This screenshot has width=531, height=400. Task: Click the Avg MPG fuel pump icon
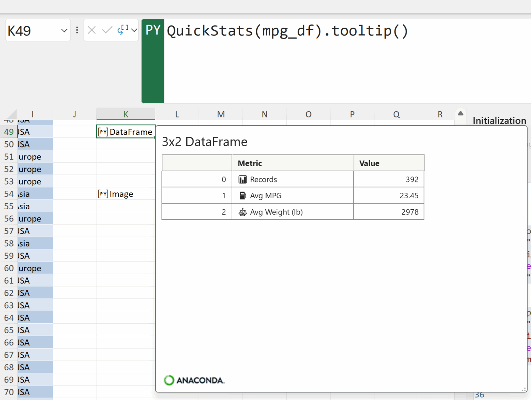[x=243, y=196]
